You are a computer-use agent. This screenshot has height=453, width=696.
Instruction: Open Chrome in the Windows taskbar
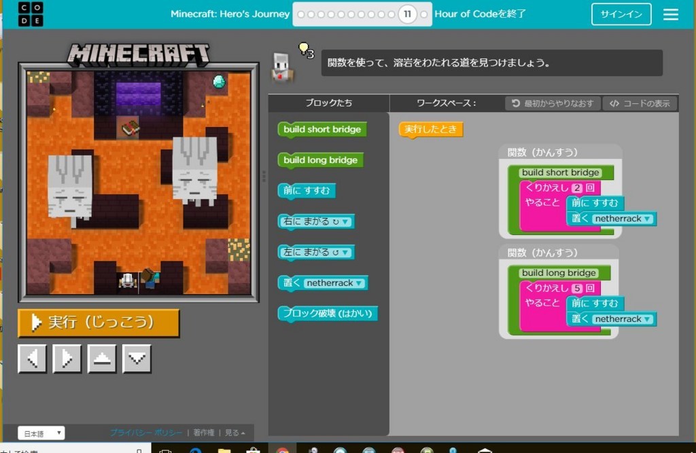[x=282, y=450]
